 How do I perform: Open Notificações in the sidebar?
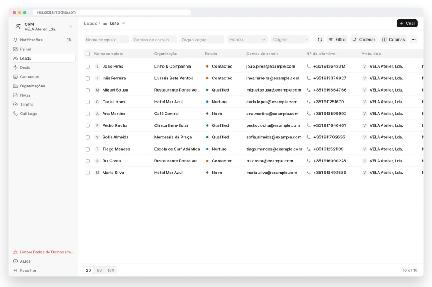[43, 40]
